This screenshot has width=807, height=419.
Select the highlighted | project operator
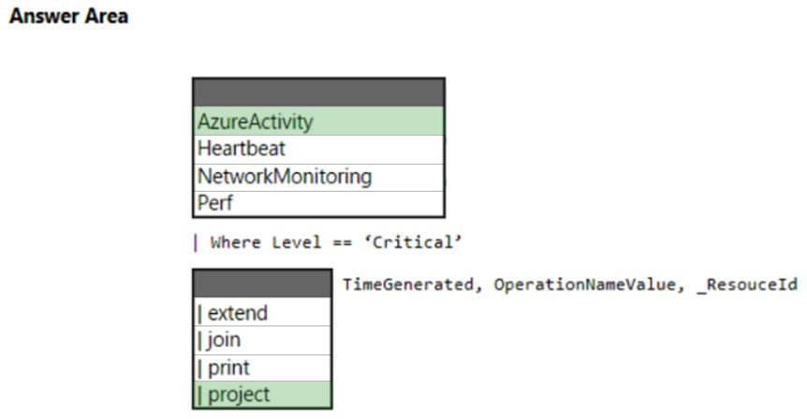point(262,395)
